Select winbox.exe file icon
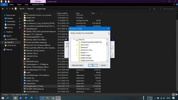Screen dimensions: 178x100 [25, 78]
